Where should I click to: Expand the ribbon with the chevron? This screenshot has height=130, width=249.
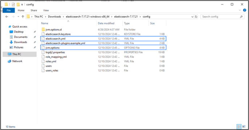pos(240,10)
